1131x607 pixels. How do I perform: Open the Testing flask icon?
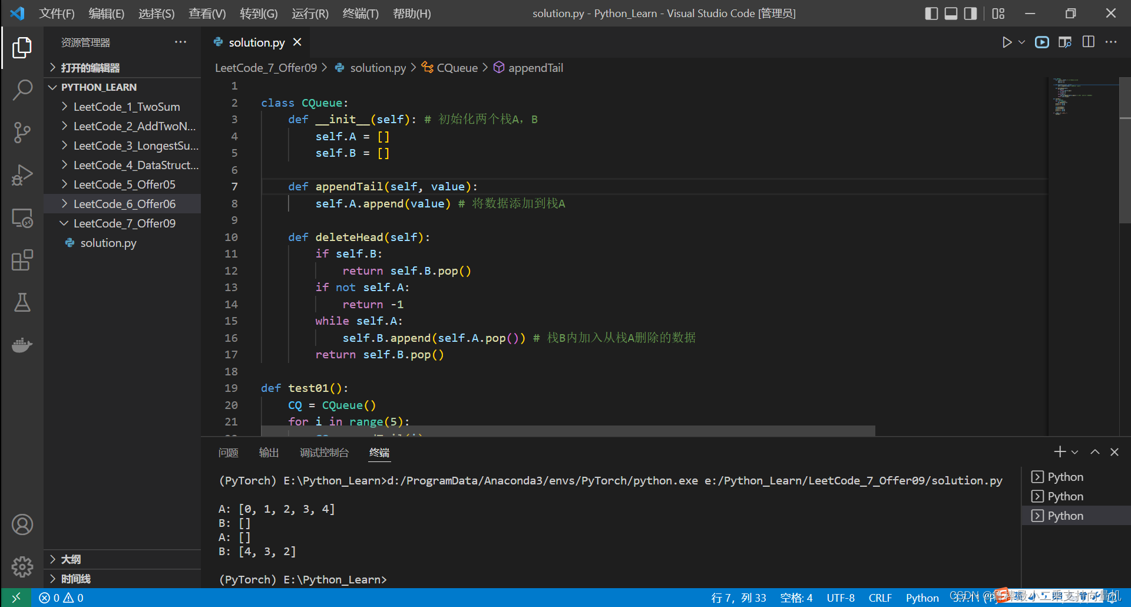pos(22,302)
